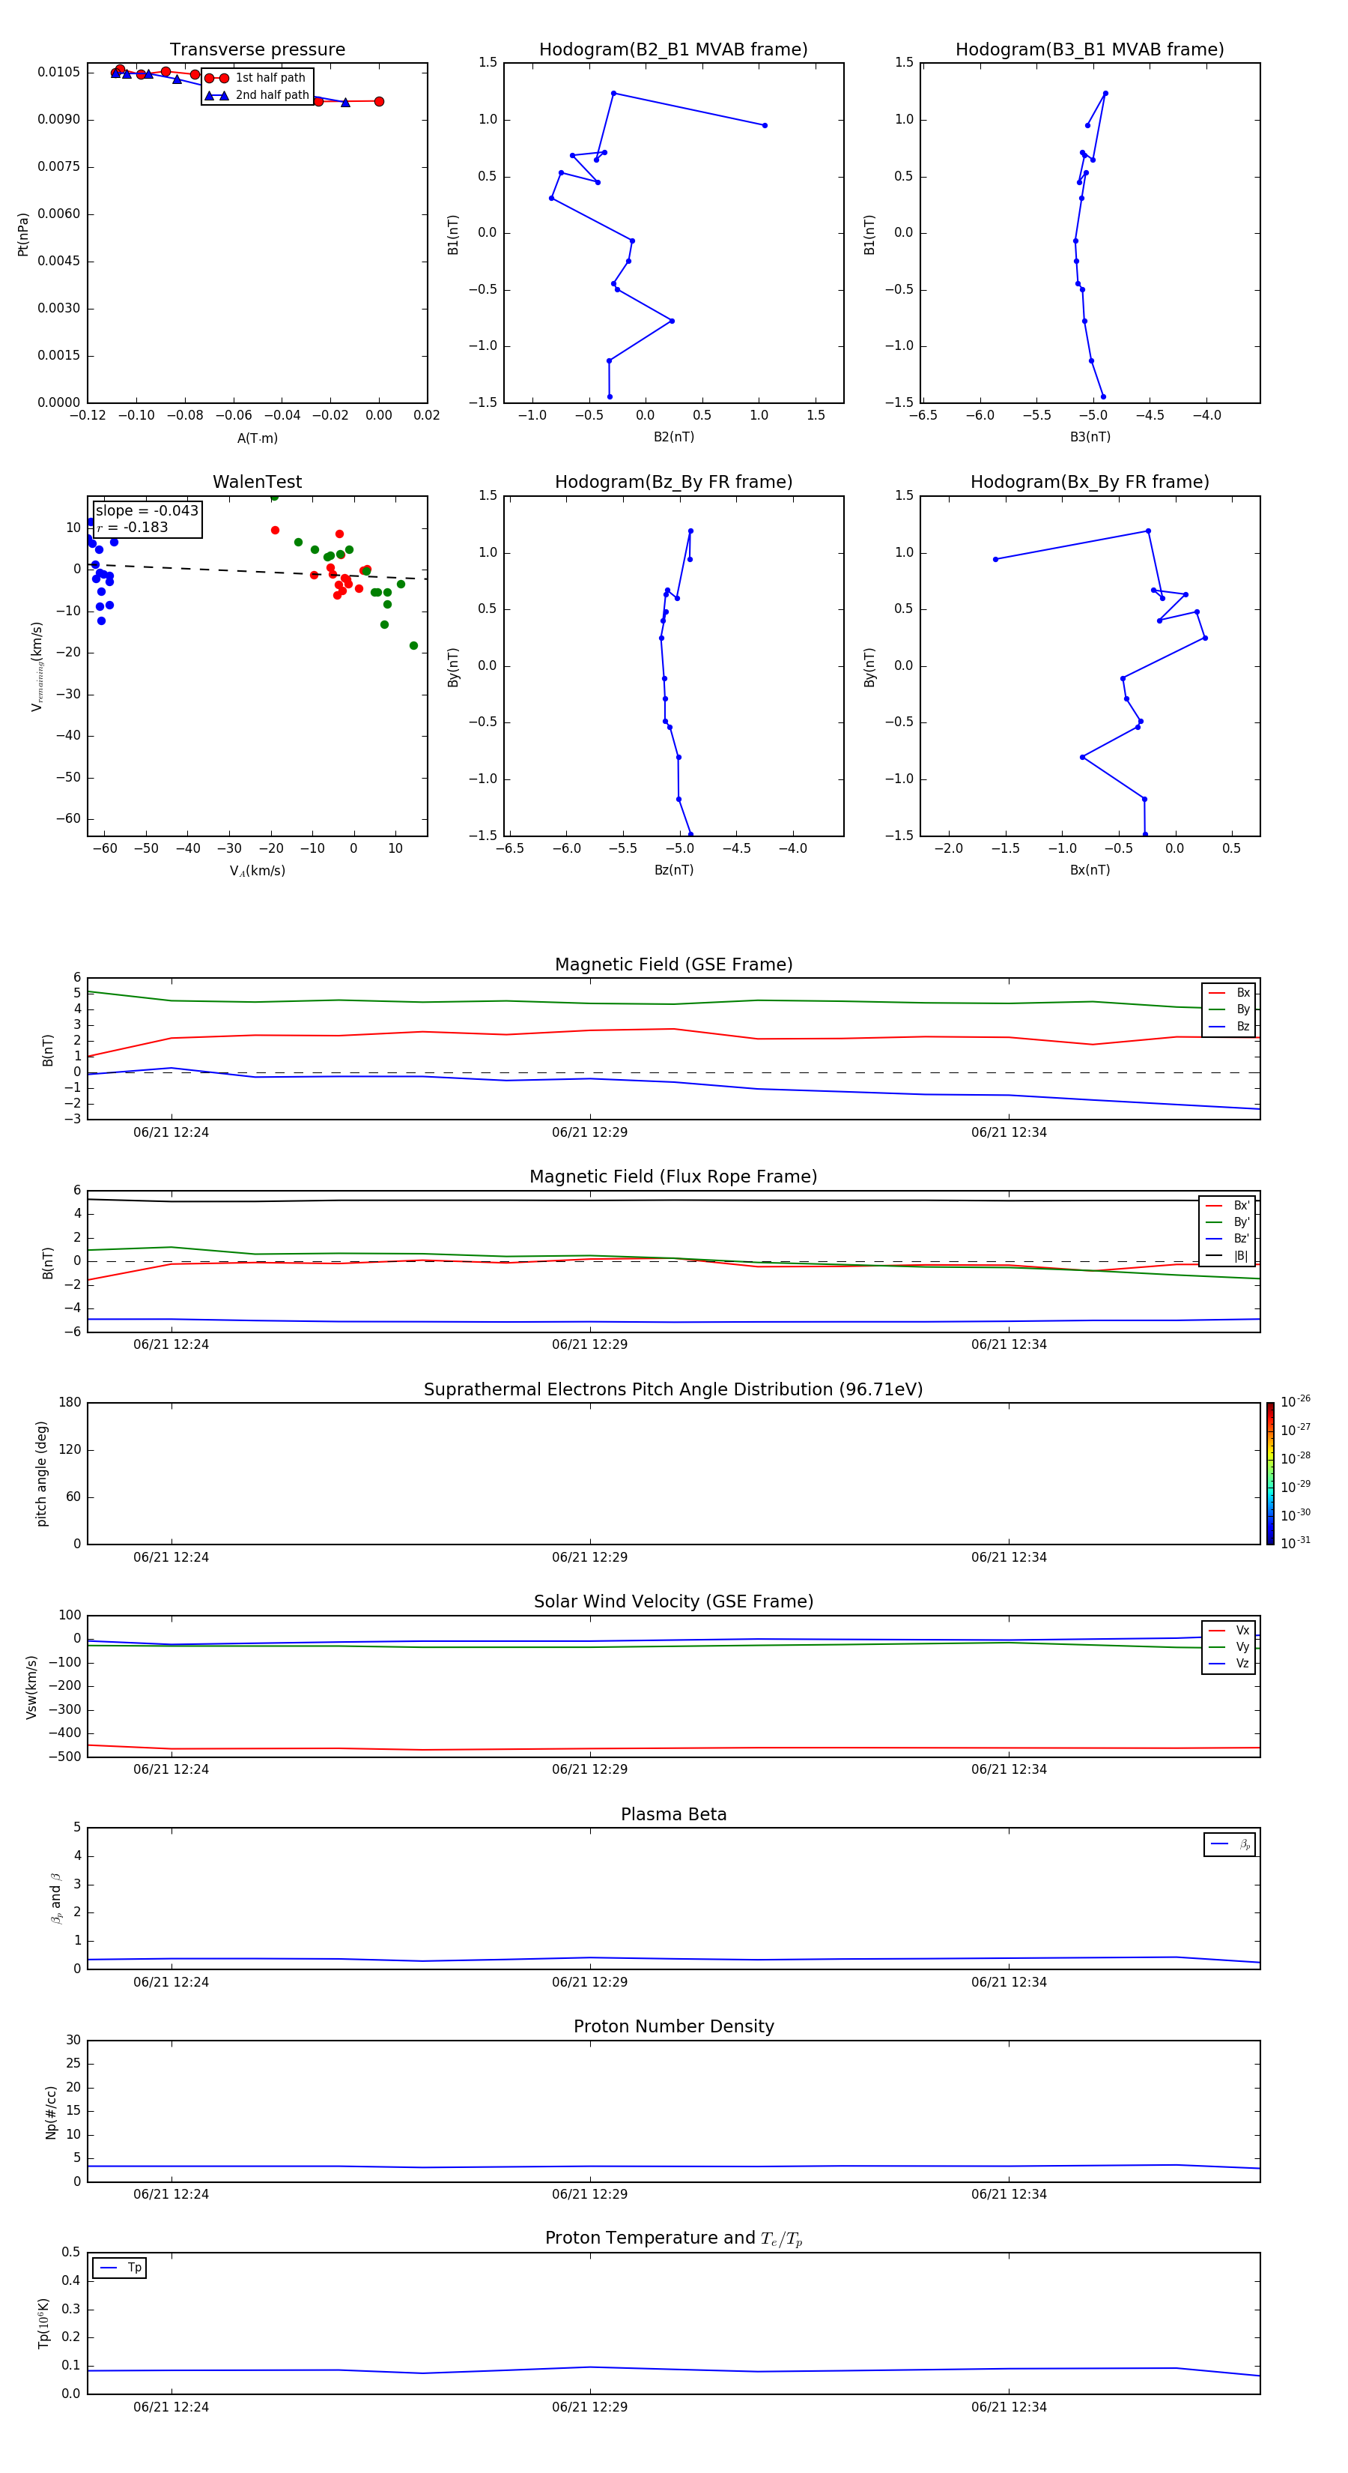Viewport: 1348px width, 2473px height.
Task: Click '06/21 12:34' tick under Proton Temperature plot
Action: pos(1008,2407)
